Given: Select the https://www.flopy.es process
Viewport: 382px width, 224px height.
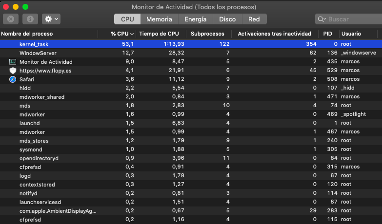Looking at the screenshot, I should click(x=45, y=71).
